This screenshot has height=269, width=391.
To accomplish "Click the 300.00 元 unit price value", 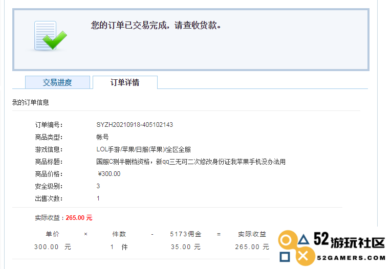I will pyautogui.click(x=53, y=247).
